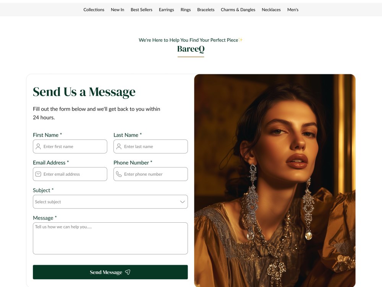Click the Email Address * label
Screen dimensions: 382x287
(x=51, y=163)
